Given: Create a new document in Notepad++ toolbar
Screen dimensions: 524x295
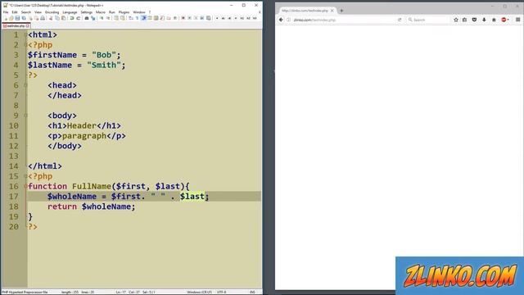Looking at the screenshot, I should point(6,18).
